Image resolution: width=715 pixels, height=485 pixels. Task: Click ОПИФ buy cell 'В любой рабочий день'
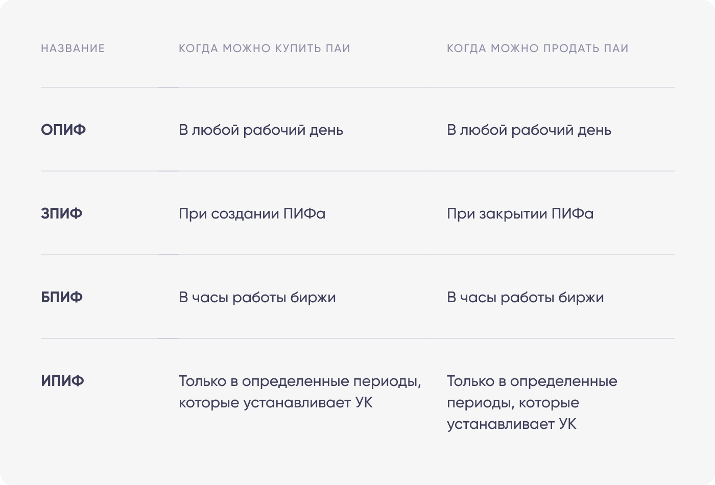tap(260, 130)
